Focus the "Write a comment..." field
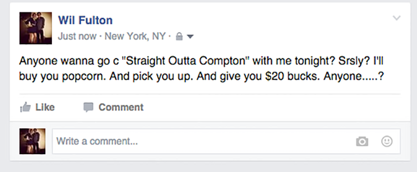This screenshot has width=417, height=172. tap(226, 141)
